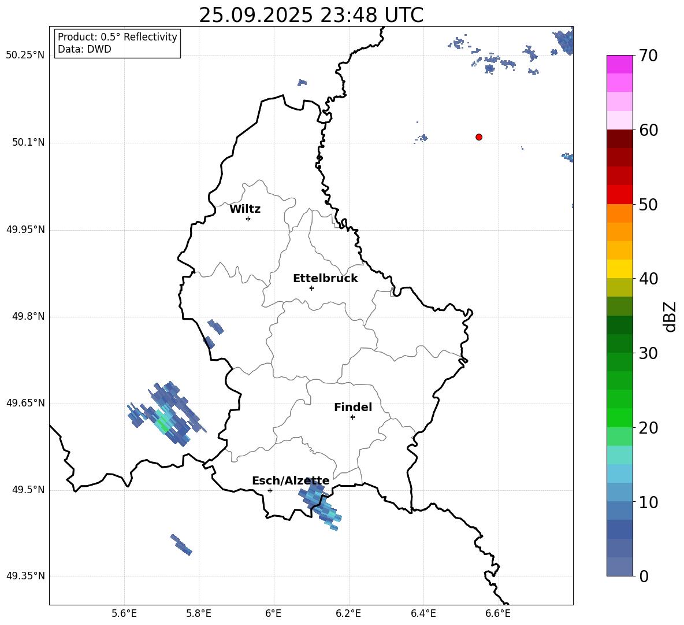Click the yellow colorbar segment above 40
Screen dimensions: 684x625
(x=620, y=269)
